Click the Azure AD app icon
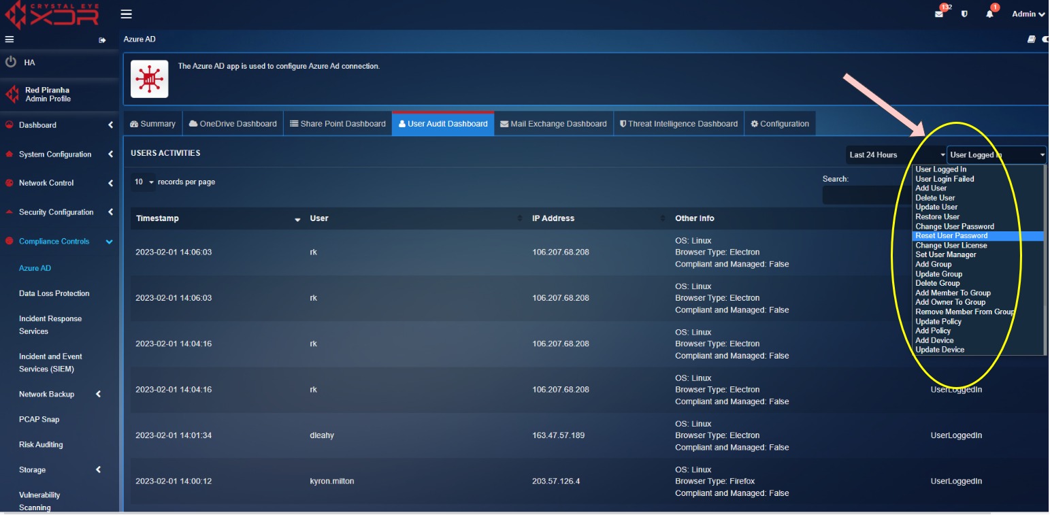Viewport: 1050px width, 515px height. point(149,79)
